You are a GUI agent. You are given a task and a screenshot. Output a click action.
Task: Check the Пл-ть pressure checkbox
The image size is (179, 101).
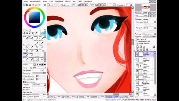28,97
